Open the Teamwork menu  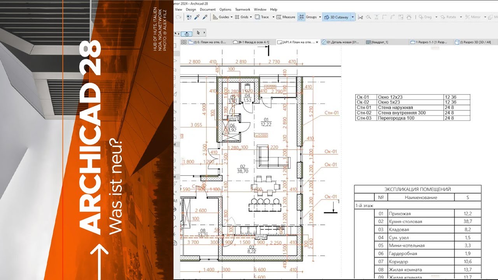(243, 9)
